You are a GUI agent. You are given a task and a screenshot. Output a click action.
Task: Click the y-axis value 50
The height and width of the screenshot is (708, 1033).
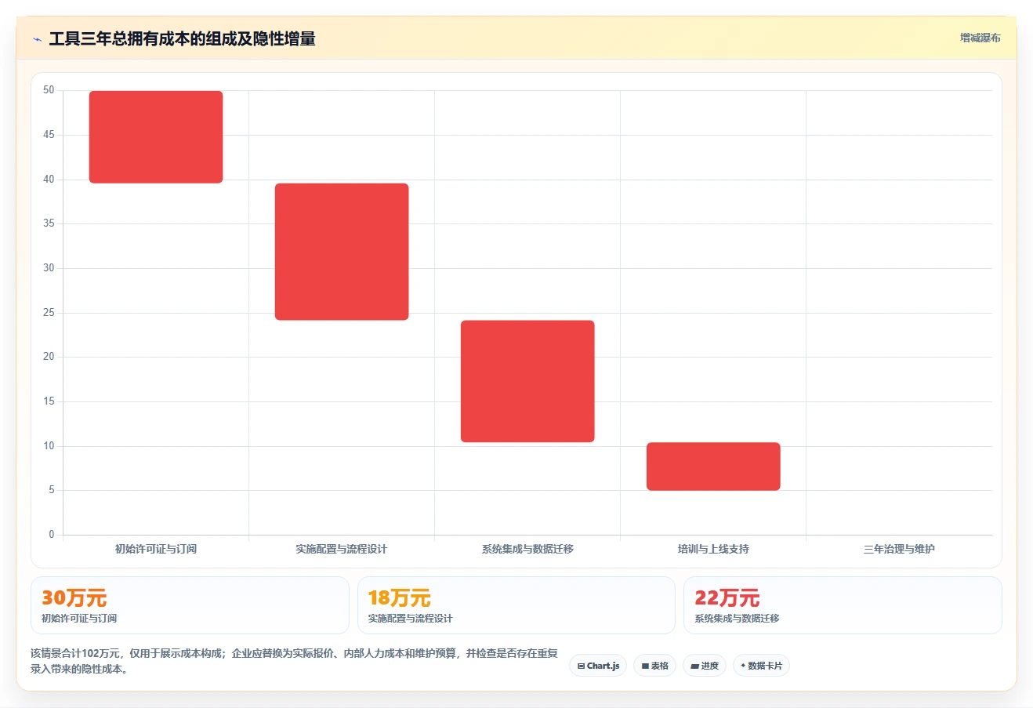pos(49,90)
